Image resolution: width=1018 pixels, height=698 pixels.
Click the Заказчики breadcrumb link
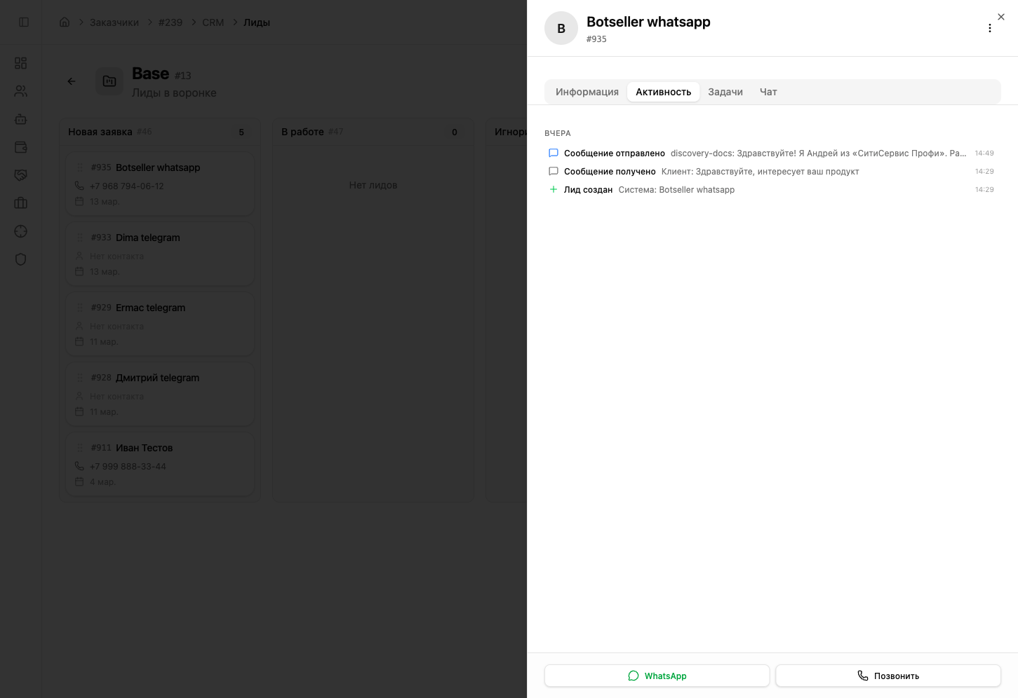coord(114,22)
